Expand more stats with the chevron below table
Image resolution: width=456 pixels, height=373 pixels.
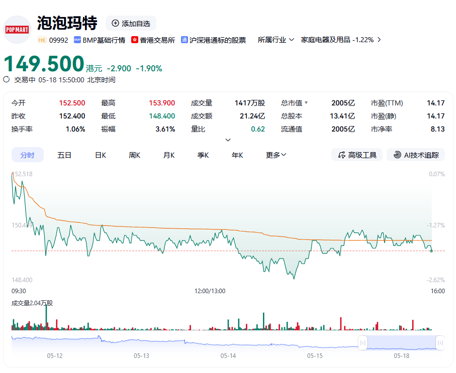[228, 140]
